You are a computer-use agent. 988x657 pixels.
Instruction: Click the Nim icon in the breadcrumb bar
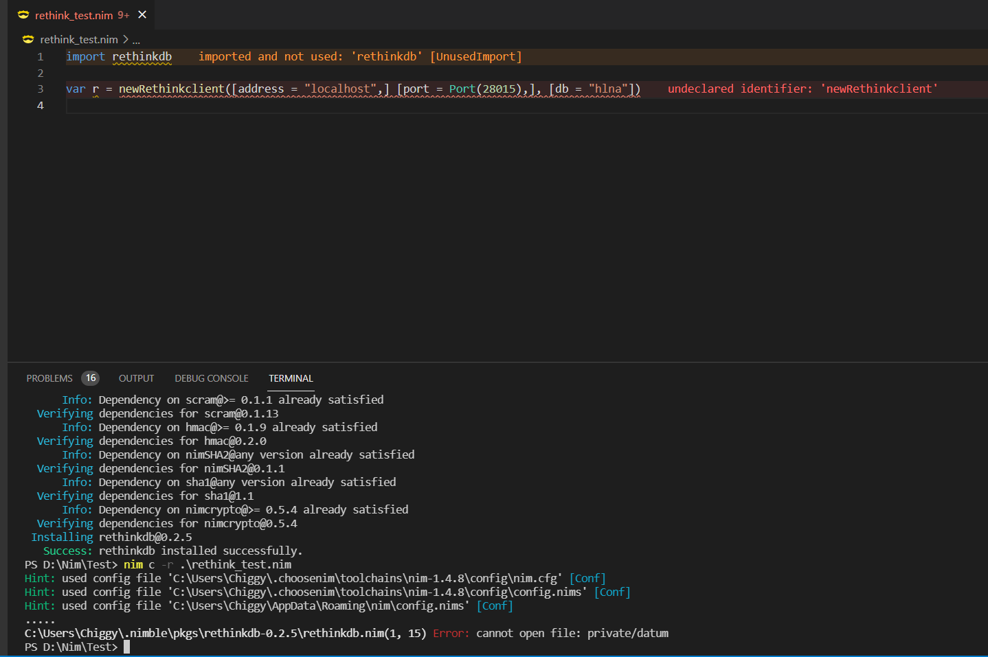27,39
